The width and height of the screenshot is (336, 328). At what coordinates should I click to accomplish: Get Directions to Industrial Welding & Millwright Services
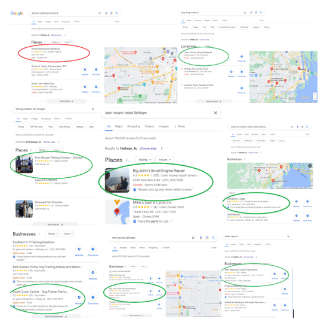pyautogui.click(x=285, y=305)
